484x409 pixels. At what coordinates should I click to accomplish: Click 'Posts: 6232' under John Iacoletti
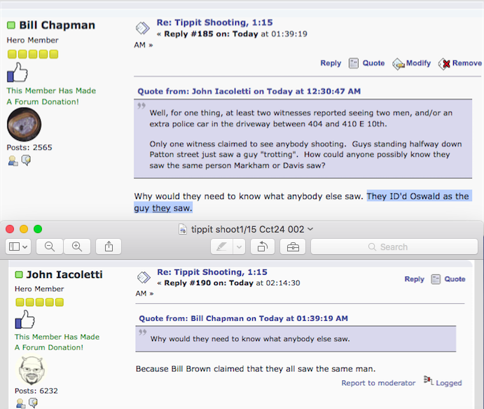(36, 391)
